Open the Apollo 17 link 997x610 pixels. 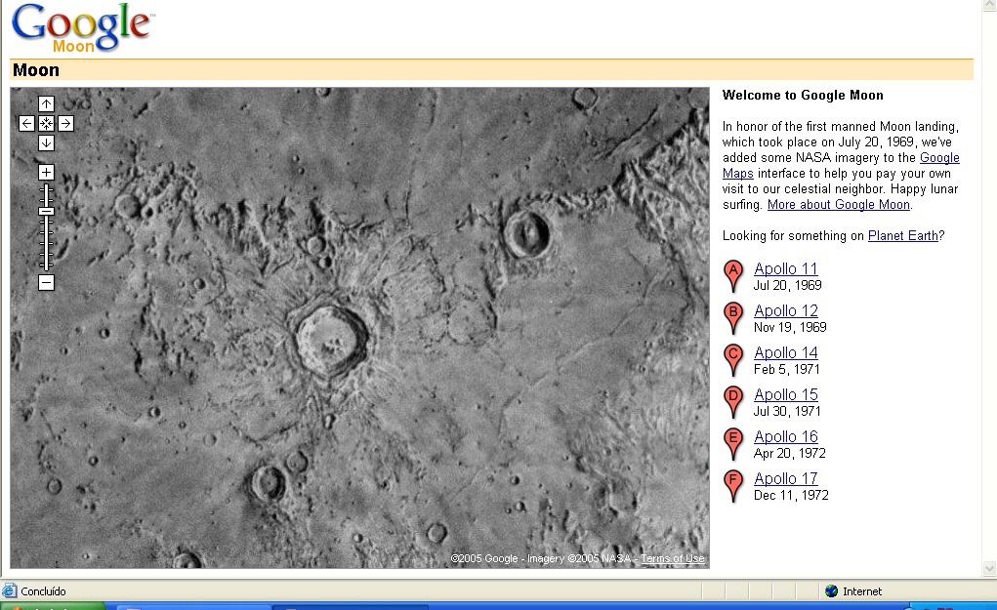pos(786,478)
